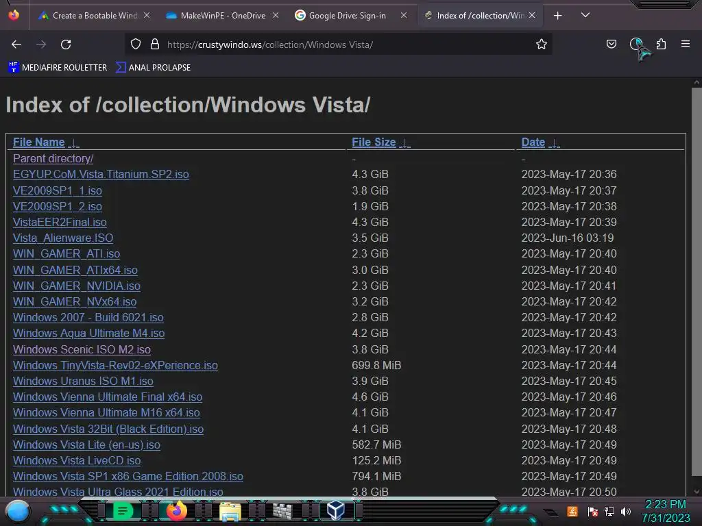The image size is (702, 526).
Task: Download Windows Vista LiveCD.iso
Action: (x=77, y=460)
